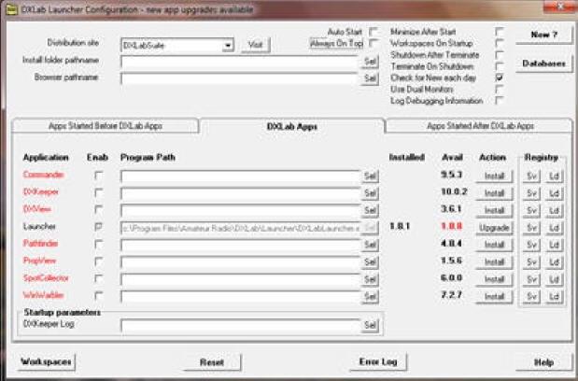578x381 pixels.
Task: Install the DXKeeper application
Action: coord(494,193)
